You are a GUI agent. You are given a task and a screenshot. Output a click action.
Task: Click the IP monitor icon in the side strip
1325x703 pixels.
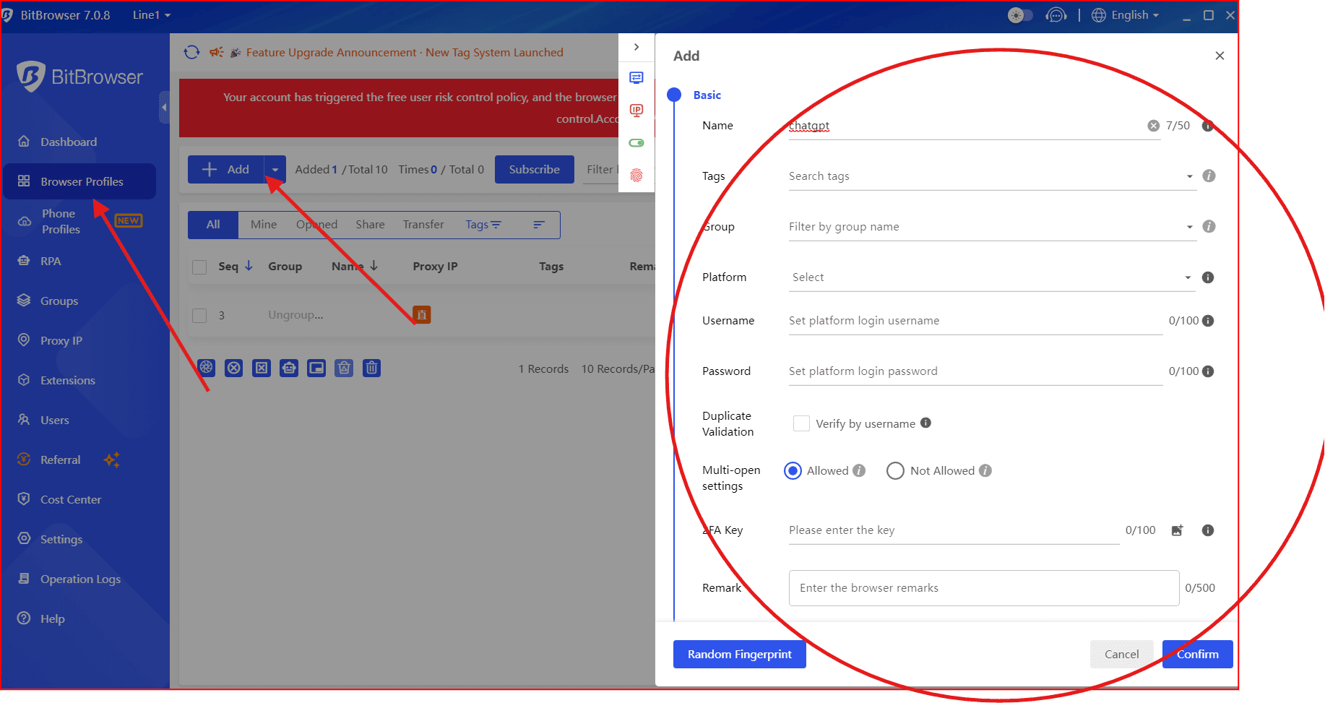tap(636, 110)
